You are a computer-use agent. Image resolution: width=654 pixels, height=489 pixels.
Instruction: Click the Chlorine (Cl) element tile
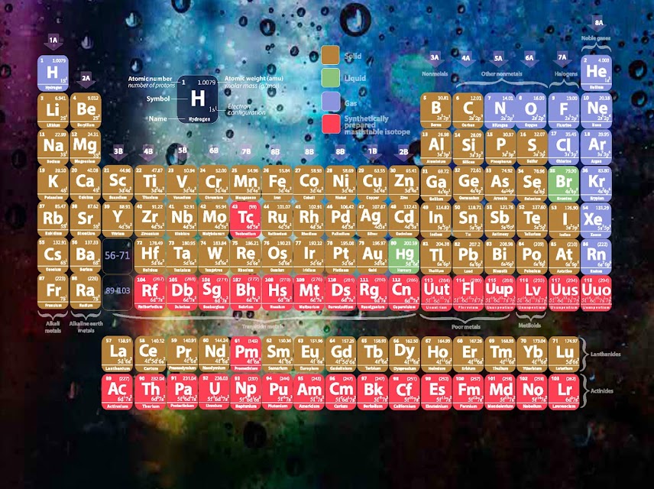(x=564, y=147)
